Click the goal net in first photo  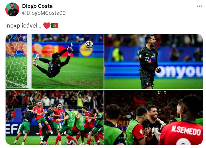(16, 61)
